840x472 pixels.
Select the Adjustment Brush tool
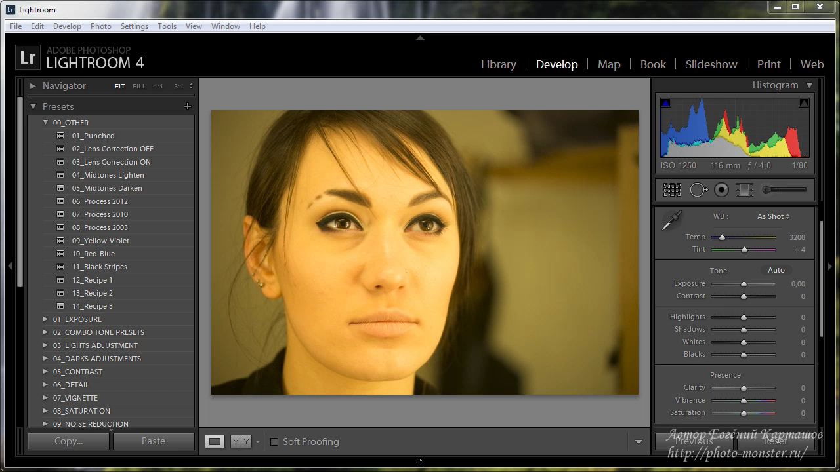click(784, 190)
